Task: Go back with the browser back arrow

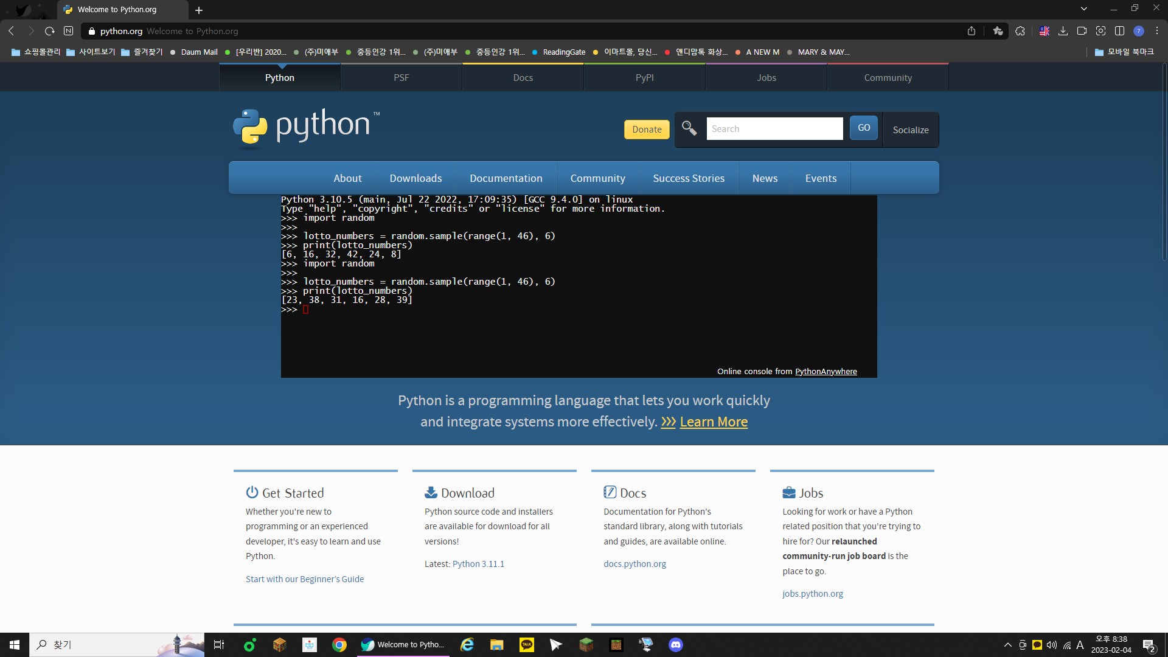Action: pyautogui.click(x=11, y=31)
